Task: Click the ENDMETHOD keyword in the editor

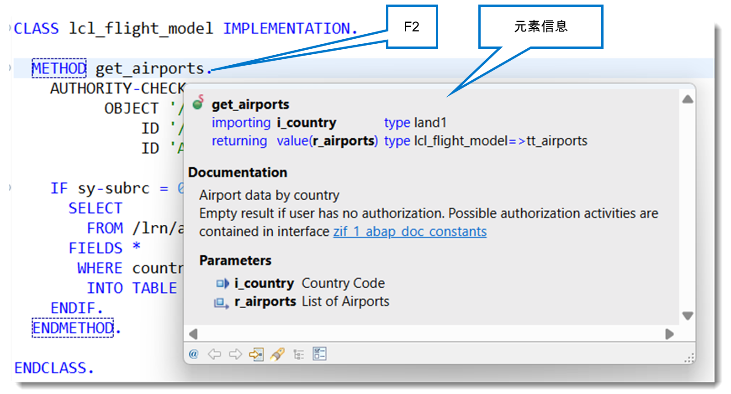Action: click(73, 328)
